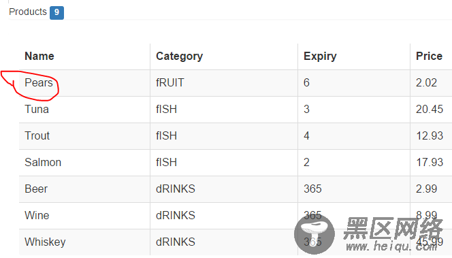
Task: Click the mushroom watermark logo
Action: coord(314,234)
